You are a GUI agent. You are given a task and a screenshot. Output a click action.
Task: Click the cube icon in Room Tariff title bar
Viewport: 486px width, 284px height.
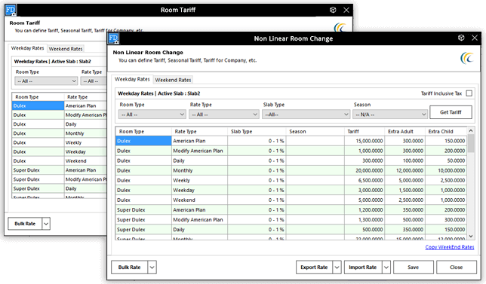[x=333, y=10]
